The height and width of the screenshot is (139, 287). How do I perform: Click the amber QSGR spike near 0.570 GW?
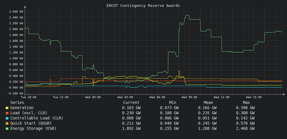coord(179,71)
